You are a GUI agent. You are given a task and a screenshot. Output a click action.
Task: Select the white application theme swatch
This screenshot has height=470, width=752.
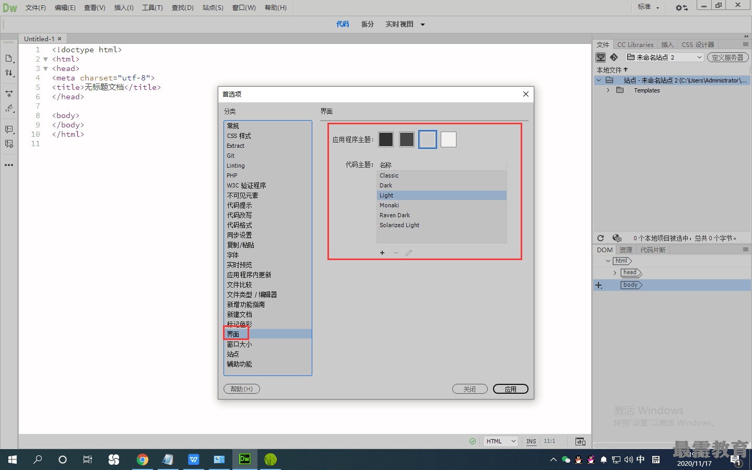(x=449, y=139)
